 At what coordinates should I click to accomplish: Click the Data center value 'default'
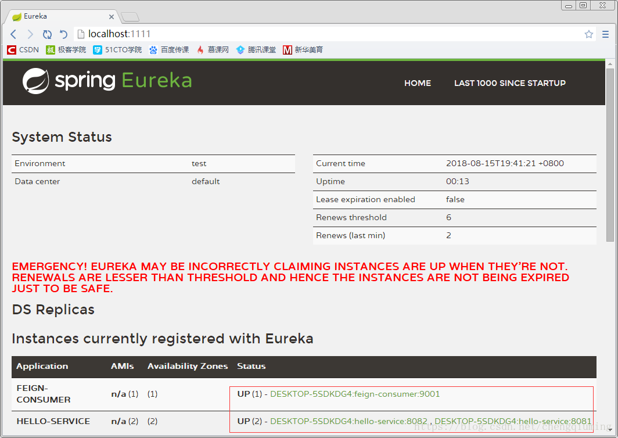pos(206,181)
